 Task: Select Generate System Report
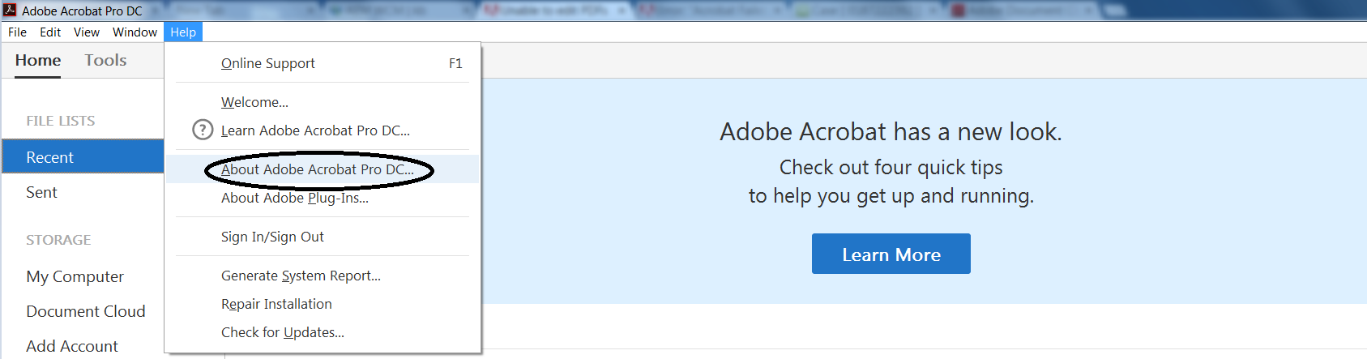pyautogui.click(x=301, y=276)
